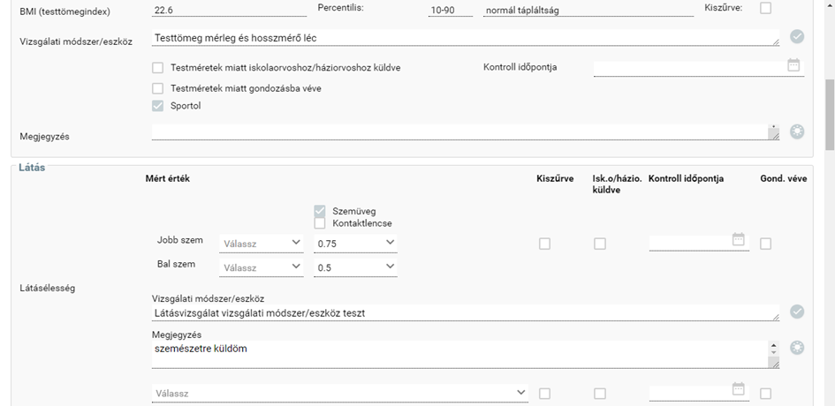The height and width of the screenshot is (406, 835).
Task: Check Testméretek miatt gondozásba véve
Action: click(x=157, y=88)
